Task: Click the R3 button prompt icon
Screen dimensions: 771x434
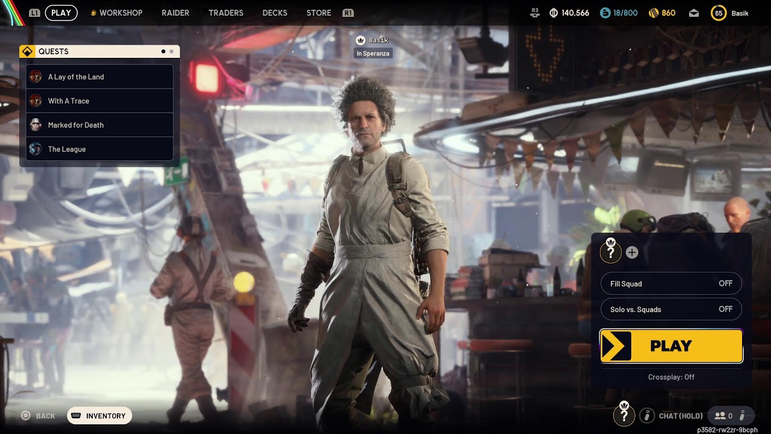Action: 534,13
